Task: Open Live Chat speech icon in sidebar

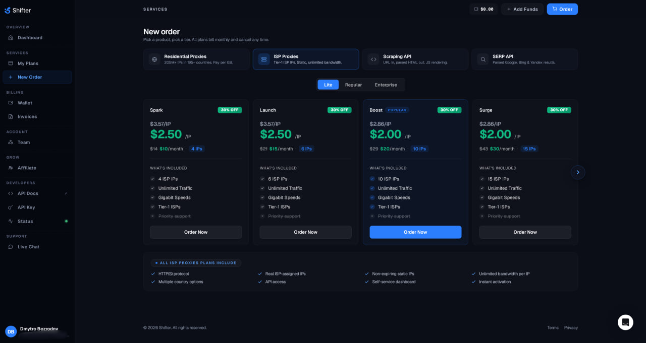Action: point(11,247)
